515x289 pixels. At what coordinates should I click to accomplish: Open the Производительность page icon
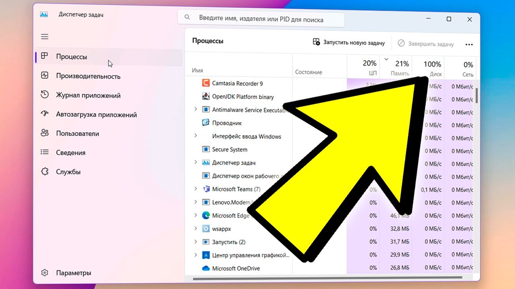tap(45, 75)
